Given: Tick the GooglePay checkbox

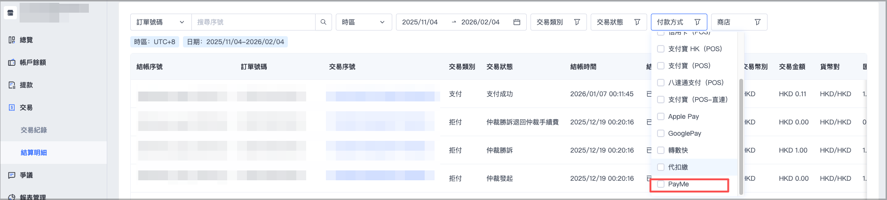Looking at the screenshot, I should pos(660,133).
